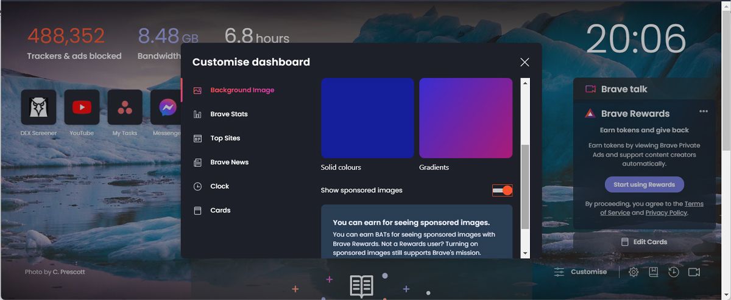Click the Solid colours label
731x300 pixels.
[341, 167]
